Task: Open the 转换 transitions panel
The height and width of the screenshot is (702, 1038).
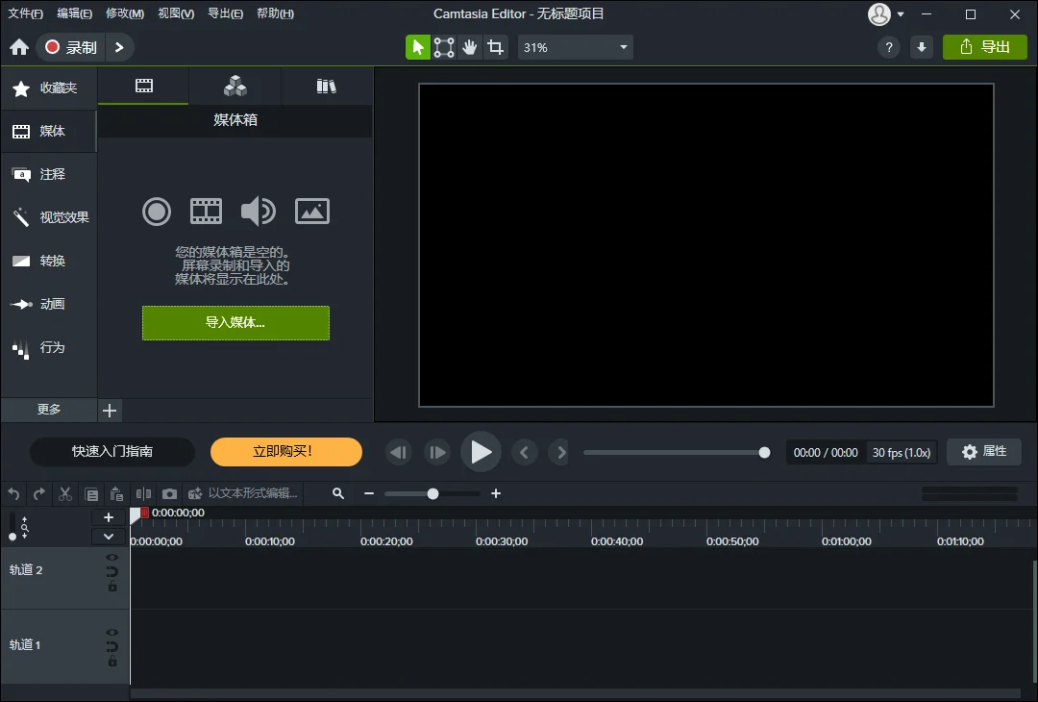Action: tap(49, 261)
